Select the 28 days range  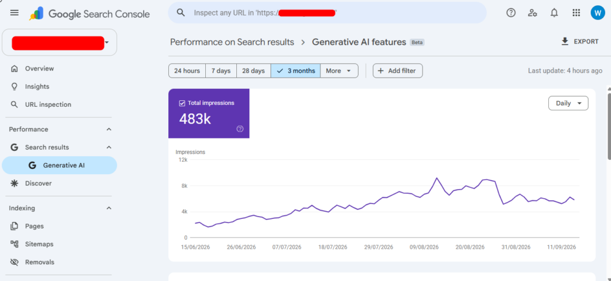point(254,71)
